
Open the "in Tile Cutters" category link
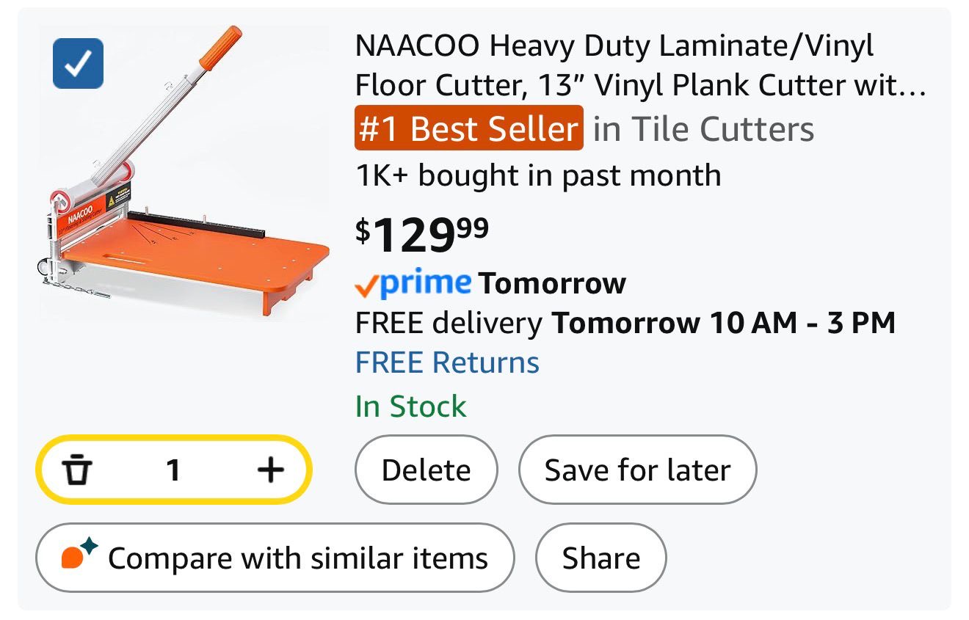point(703,129)
